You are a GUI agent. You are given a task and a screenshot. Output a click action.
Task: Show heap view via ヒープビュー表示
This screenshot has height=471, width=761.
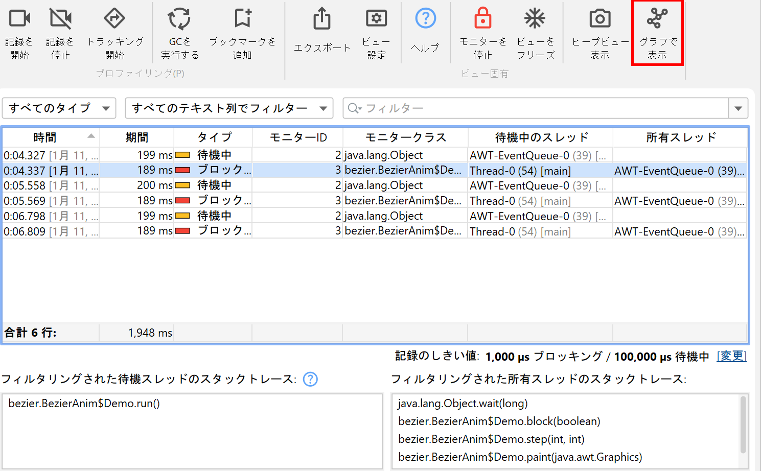pos(600,19)
